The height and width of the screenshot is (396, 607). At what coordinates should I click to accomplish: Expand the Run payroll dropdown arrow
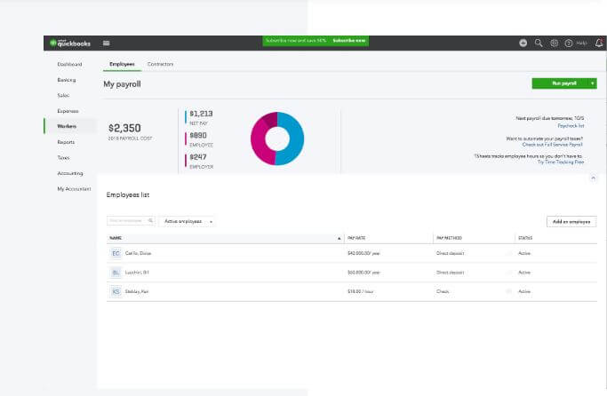point(592,83)
